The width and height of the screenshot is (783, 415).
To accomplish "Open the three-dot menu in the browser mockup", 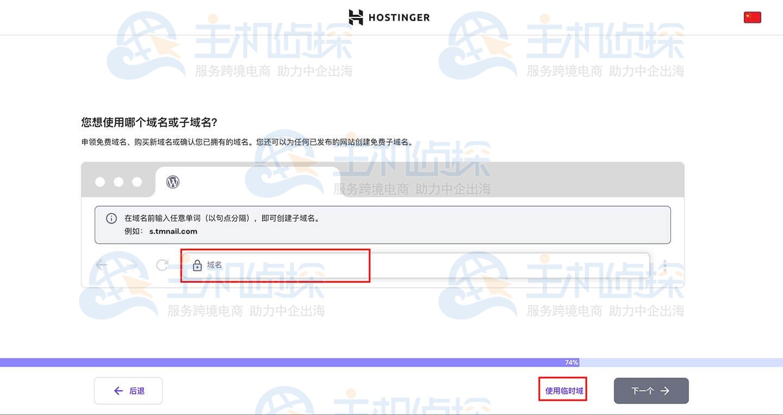I will pyautogui.click(x=664, y=265).
